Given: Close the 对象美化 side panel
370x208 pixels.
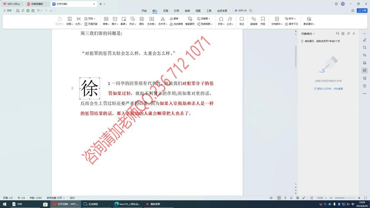Looking at the screenshot, I should (x=354, y=34).
